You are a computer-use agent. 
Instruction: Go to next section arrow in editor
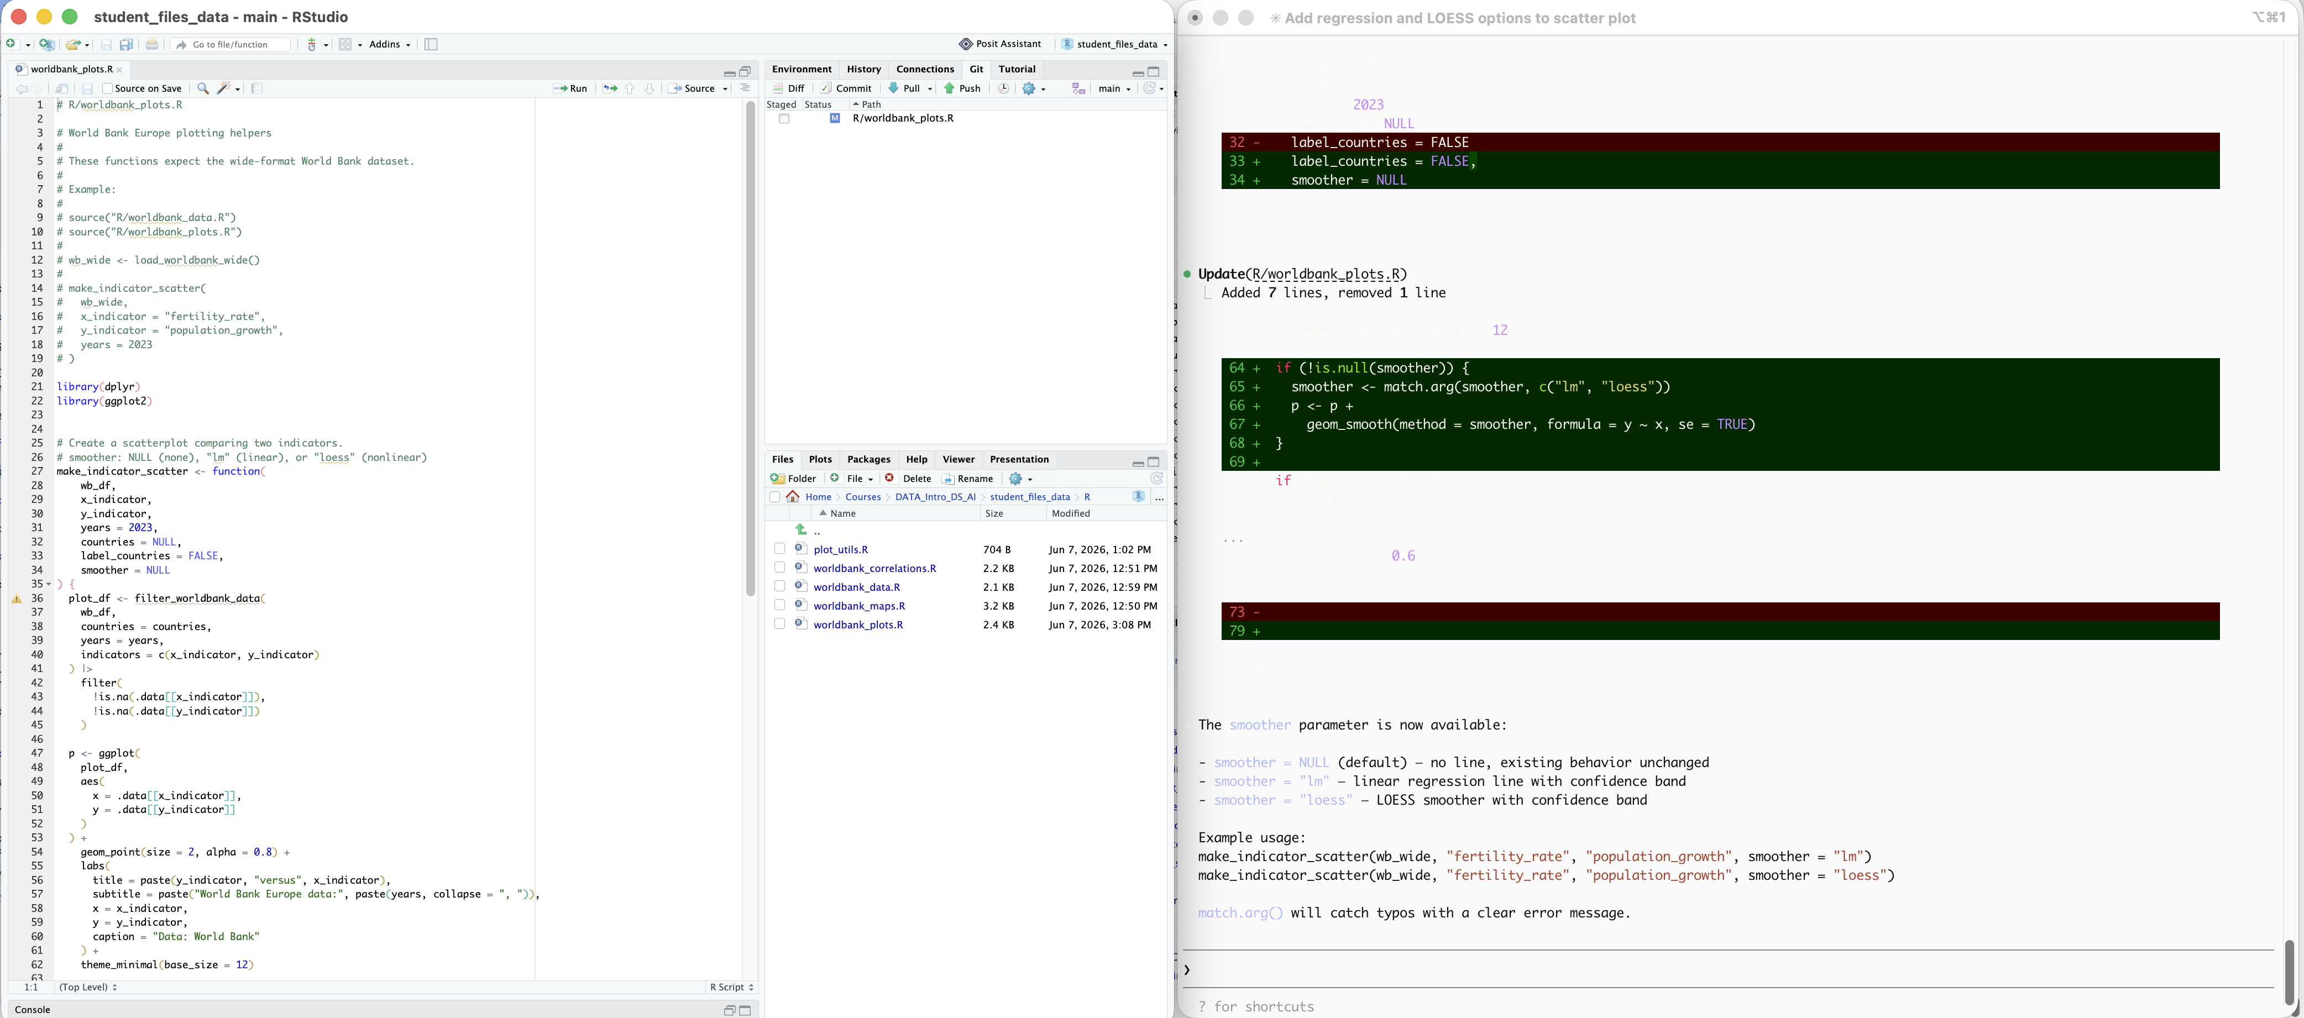pyautogui.click(x=650, y=88)
